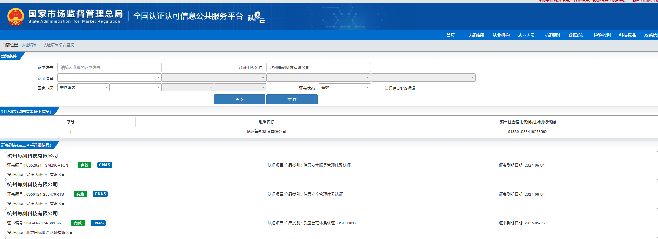The width and height of the screenshot is (658, 239).
Task: Click CNAS badge on the 信息安全 certificate
Action: click(x=100, y=194)
